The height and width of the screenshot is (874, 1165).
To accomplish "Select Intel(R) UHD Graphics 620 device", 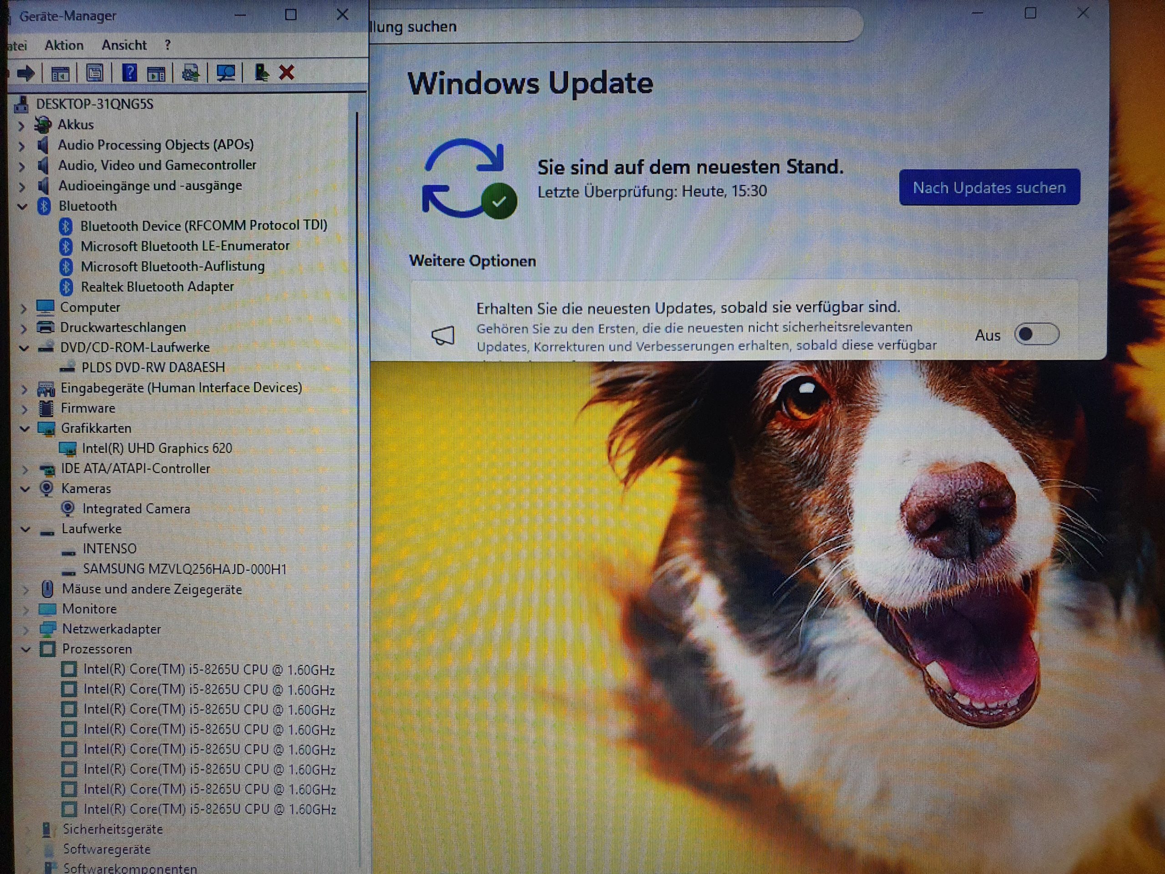I will pyautogui.click(x=157, y=448).
